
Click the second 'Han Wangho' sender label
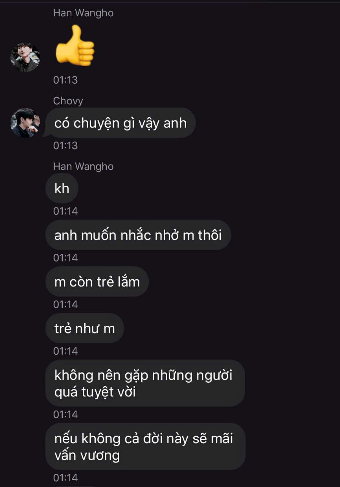tap(83, 166)
